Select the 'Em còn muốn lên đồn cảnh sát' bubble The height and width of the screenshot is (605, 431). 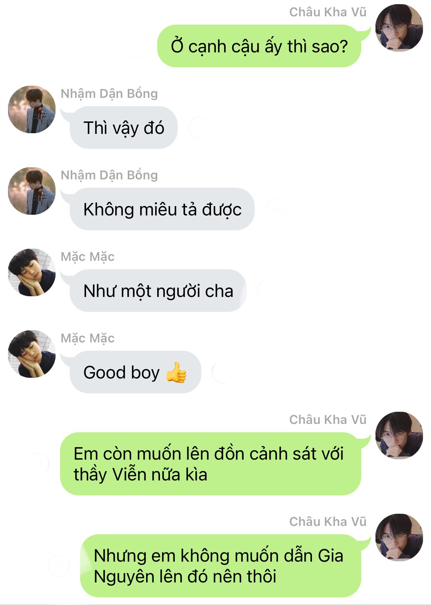tap(211, 464)
